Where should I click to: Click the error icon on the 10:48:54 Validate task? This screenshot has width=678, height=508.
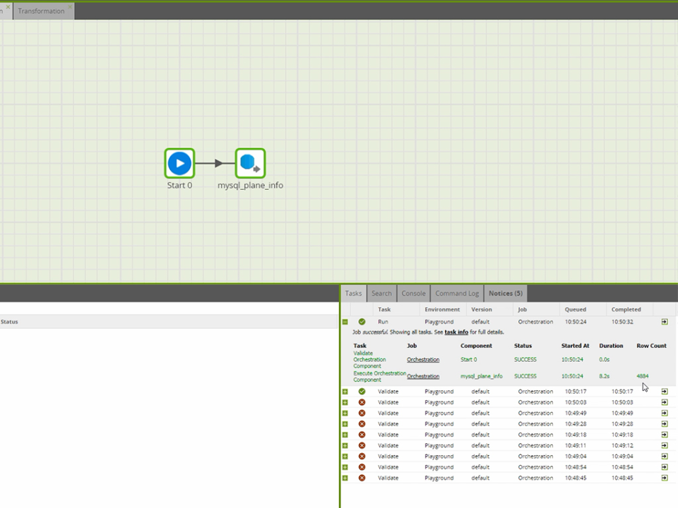pyautogui.click(x=362, y=467)
